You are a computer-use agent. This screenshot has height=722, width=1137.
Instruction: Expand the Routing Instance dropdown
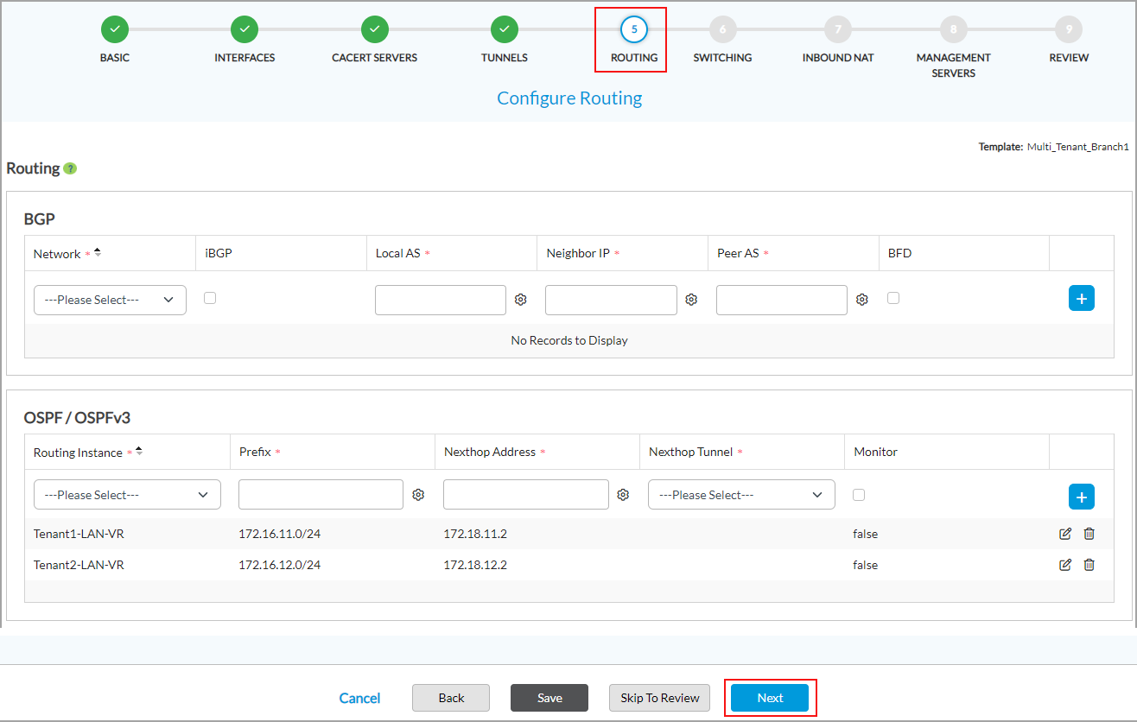pyautogui.click(x=127, y=495)
